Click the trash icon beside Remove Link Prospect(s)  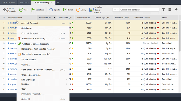19,39
